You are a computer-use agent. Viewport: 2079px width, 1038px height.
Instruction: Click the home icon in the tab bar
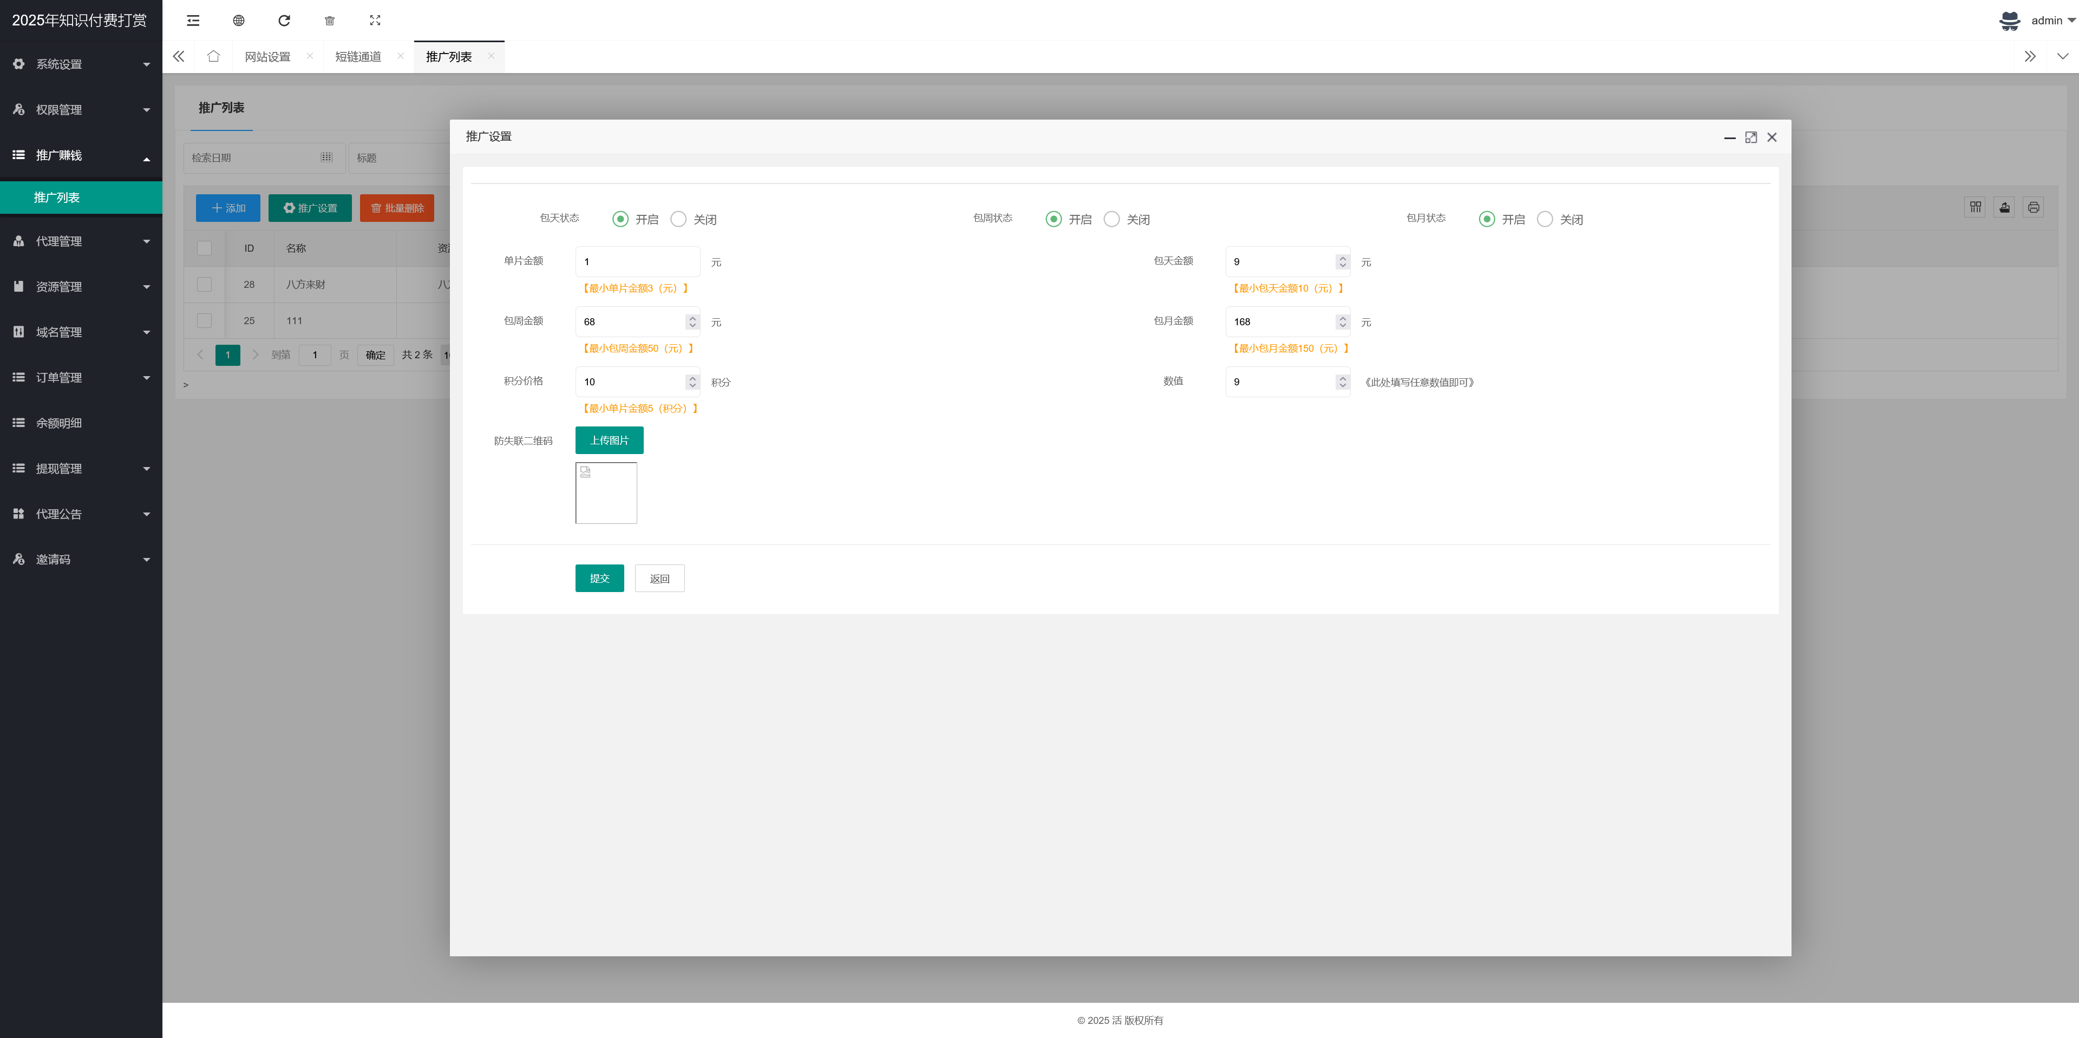(213, 56)
